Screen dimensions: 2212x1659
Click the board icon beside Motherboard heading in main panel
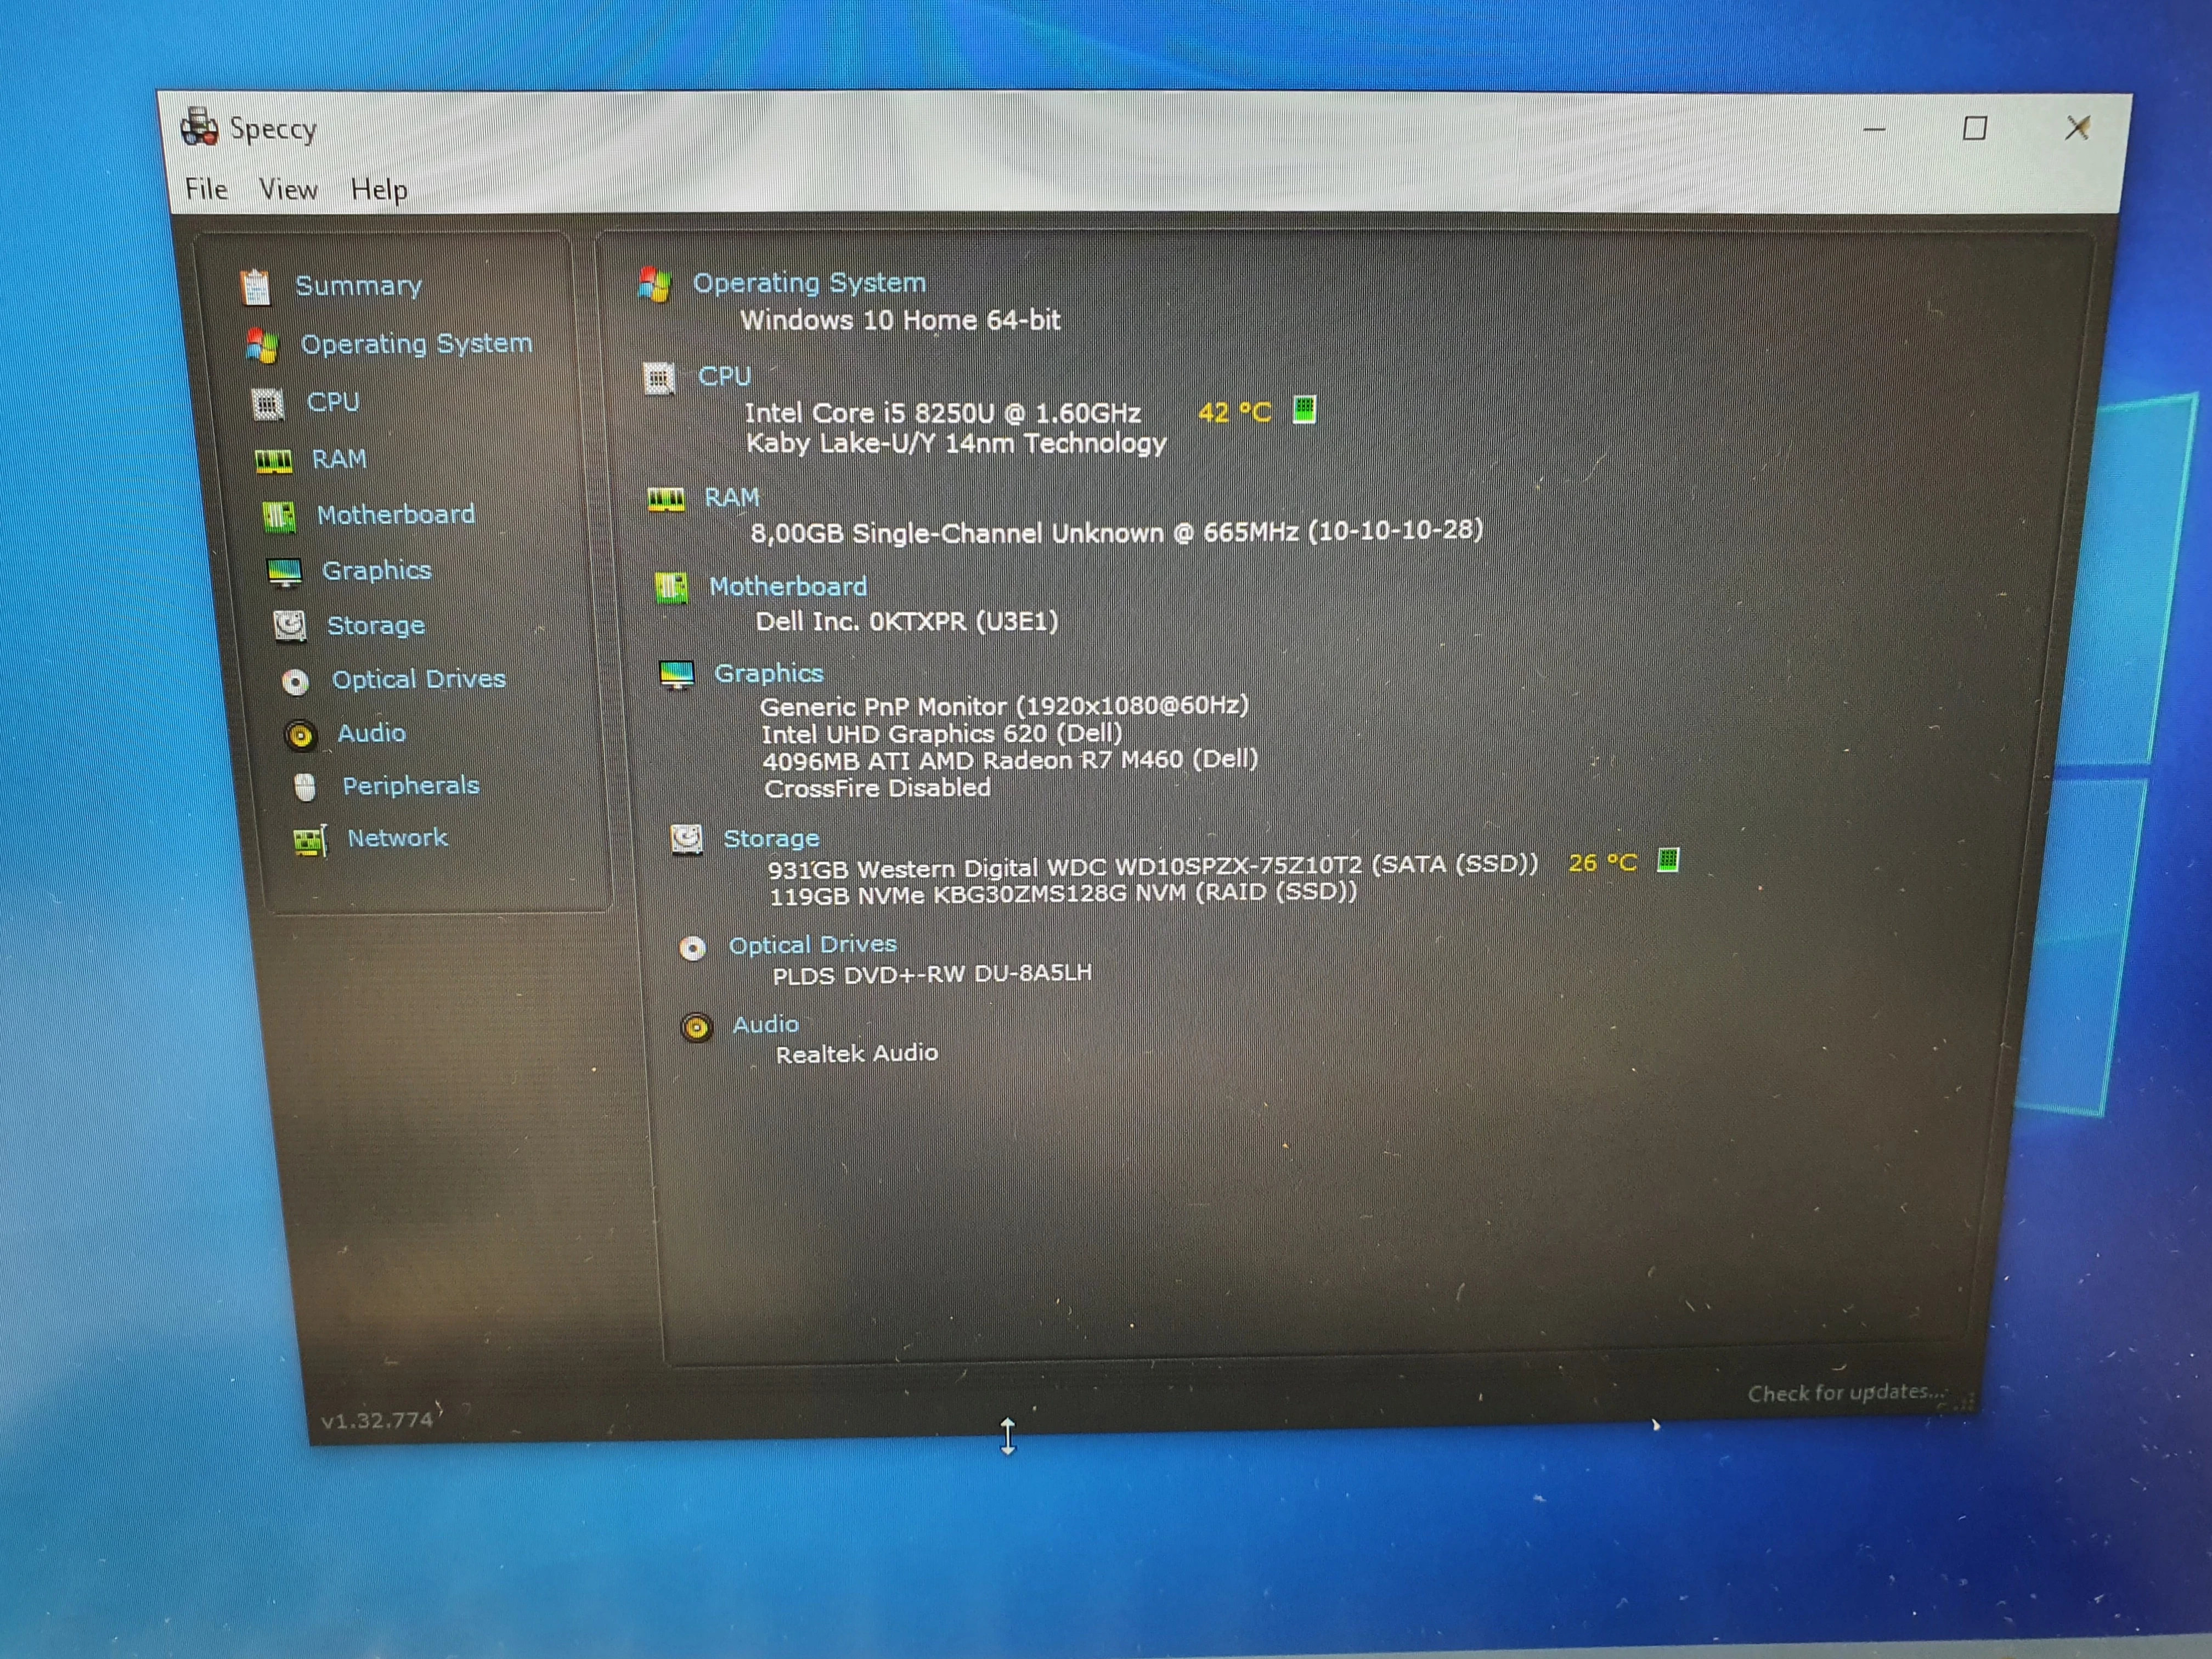click(x=671, y=588)
